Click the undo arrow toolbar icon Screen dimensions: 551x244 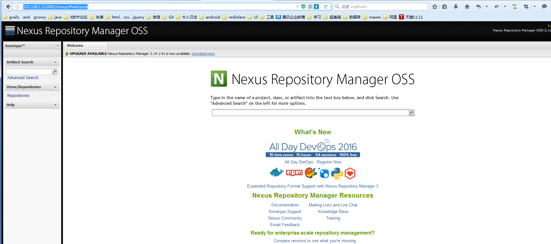coord(478,7)
